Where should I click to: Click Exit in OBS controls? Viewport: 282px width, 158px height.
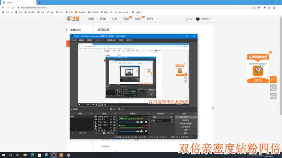click(186, 133)
